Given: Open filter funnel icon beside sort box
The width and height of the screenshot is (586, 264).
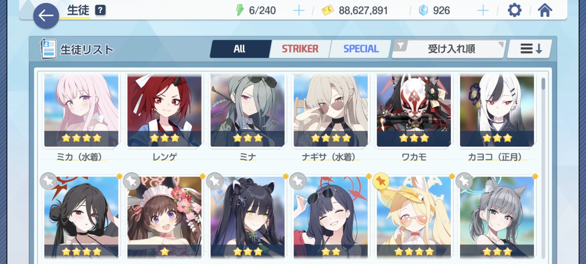Looking at the screenshot, I should click(401, 46).
